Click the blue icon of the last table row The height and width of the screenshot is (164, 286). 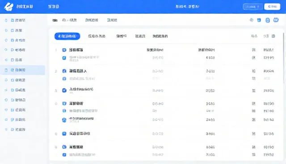(64, 155)
